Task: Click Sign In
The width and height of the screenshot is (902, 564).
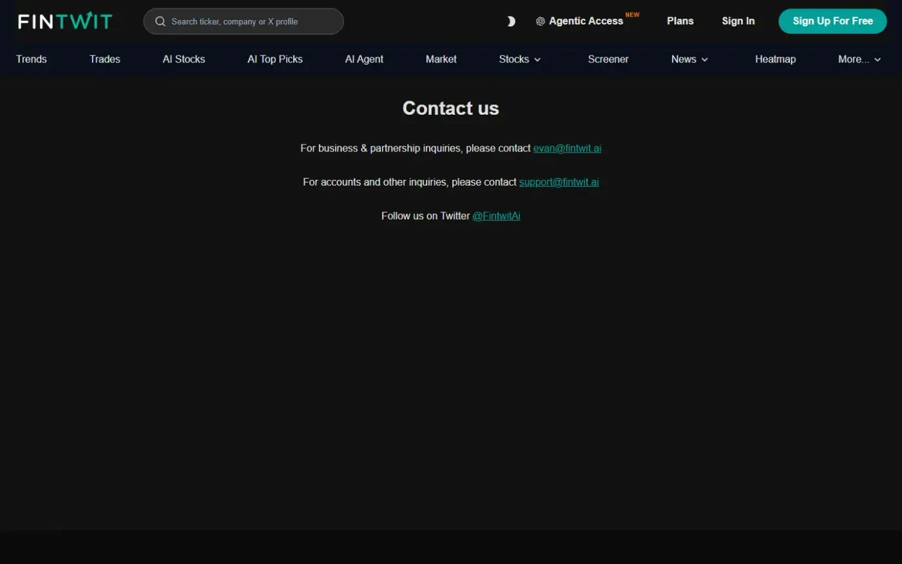Action: coord(738,21)
